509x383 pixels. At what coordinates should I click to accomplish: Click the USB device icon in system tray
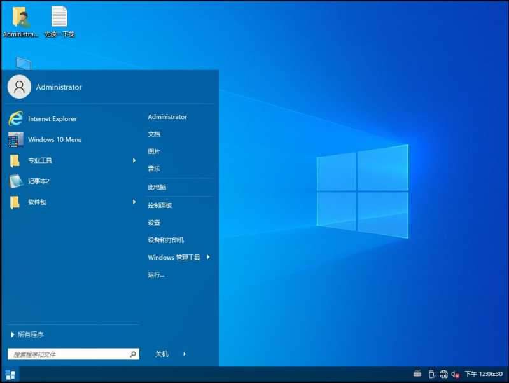click(x=432, y=374)
